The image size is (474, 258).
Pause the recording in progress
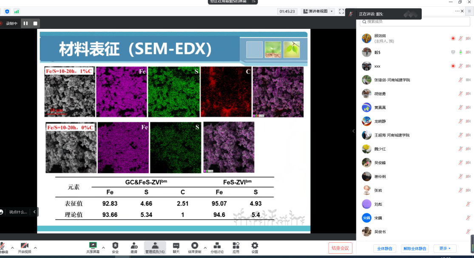(26, 23)
